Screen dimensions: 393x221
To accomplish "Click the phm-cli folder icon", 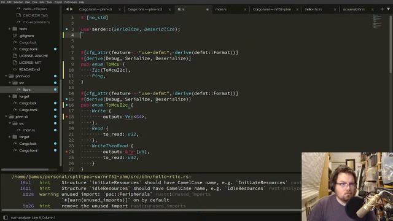I will tap(11, 117).
